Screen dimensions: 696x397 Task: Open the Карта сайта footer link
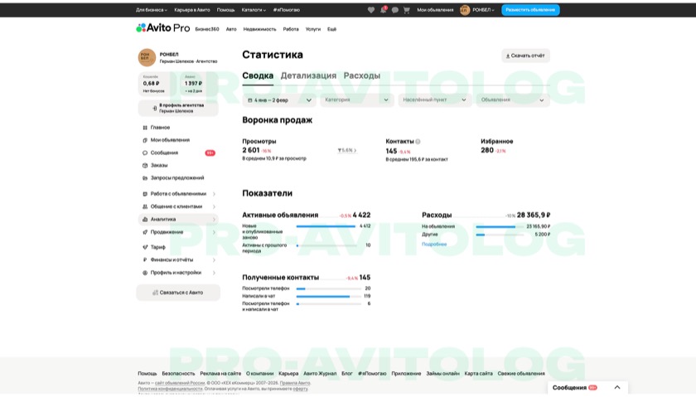click(478, 374)
